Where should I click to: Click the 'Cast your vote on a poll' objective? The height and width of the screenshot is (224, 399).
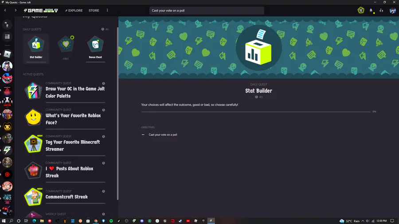pos(163,135)
